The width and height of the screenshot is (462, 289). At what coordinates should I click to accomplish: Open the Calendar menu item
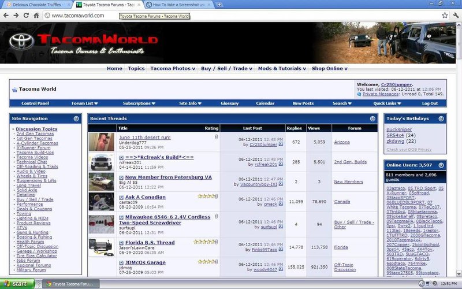click(x=265, y=103)
